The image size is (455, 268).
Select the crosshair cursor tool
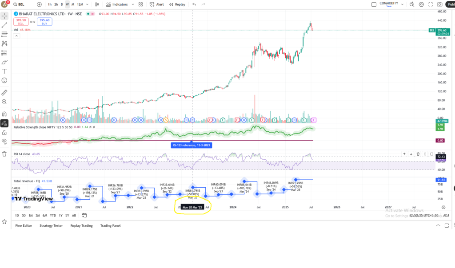pyautogui.click(x=4, y=16)
